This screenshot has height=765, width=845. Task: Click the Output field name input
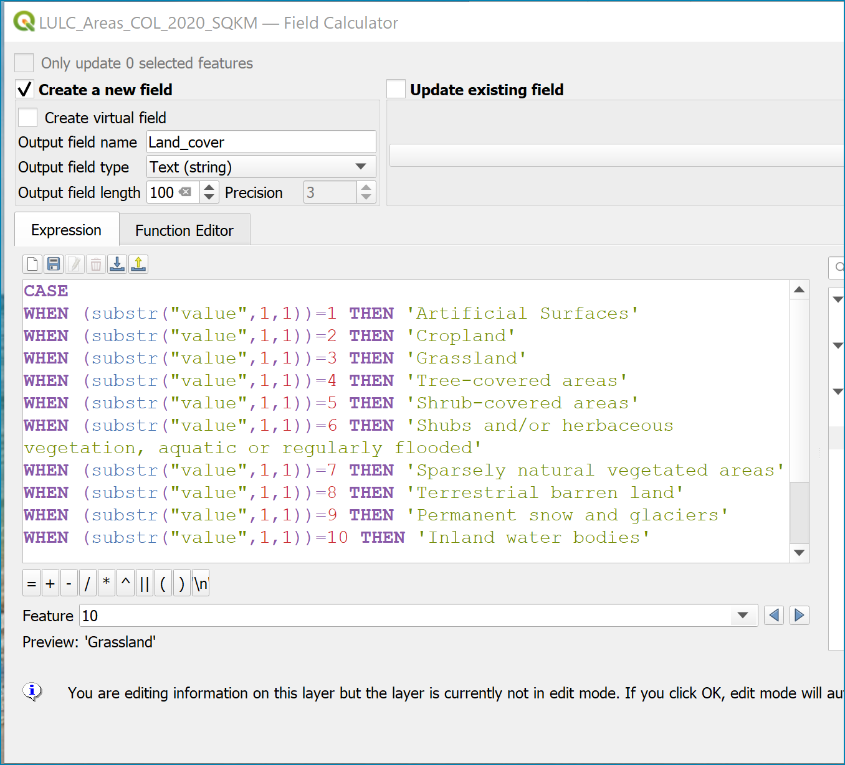[262, 142]
